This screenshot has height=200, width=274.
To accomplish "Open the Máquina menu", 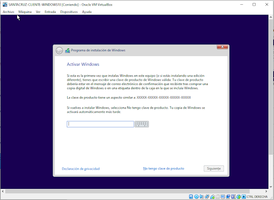I will click(25, 12).
